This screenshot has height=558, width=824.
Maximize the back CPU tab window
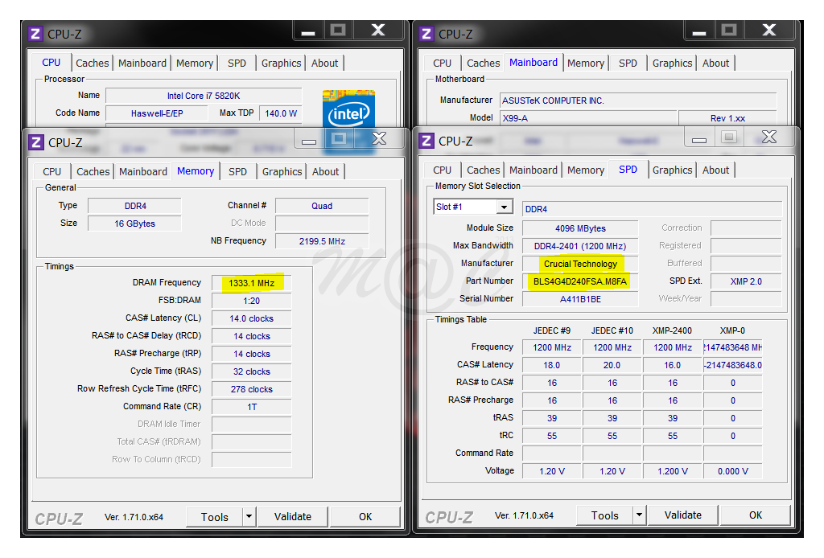tap(339, 31)
